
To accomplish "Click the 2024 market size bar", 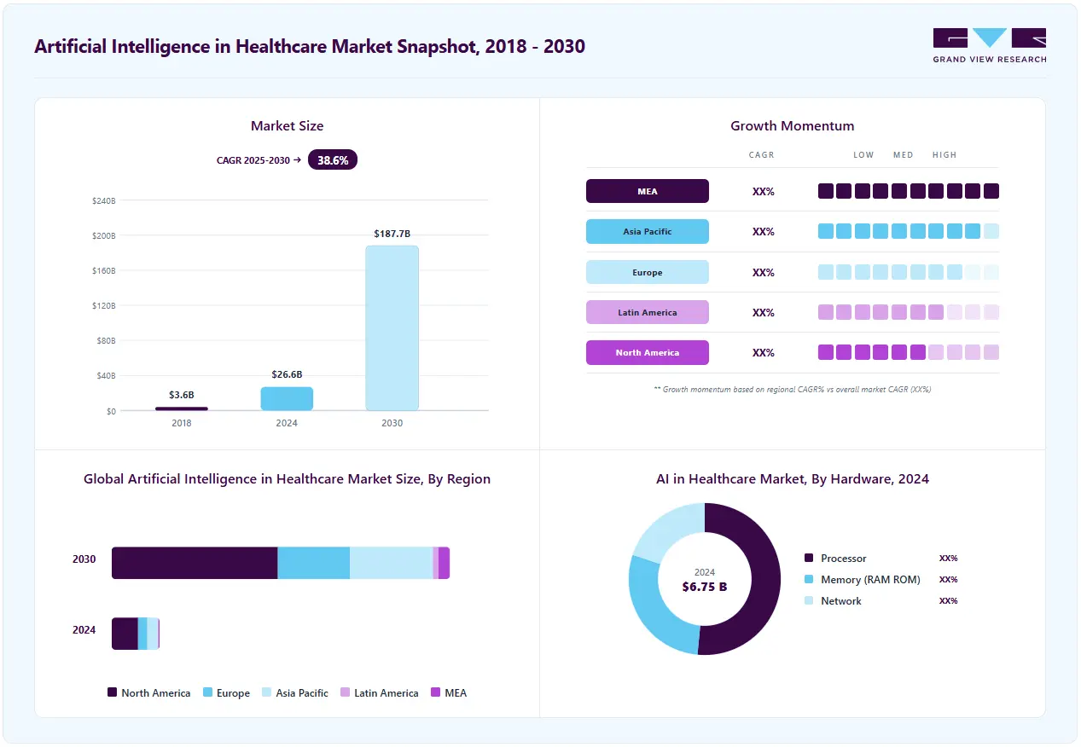I will (287, 399).
